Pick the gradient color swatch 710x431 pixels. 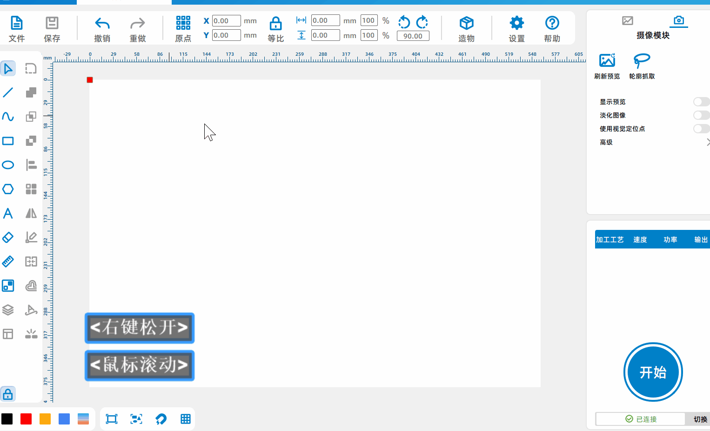(x=83, y=419)
